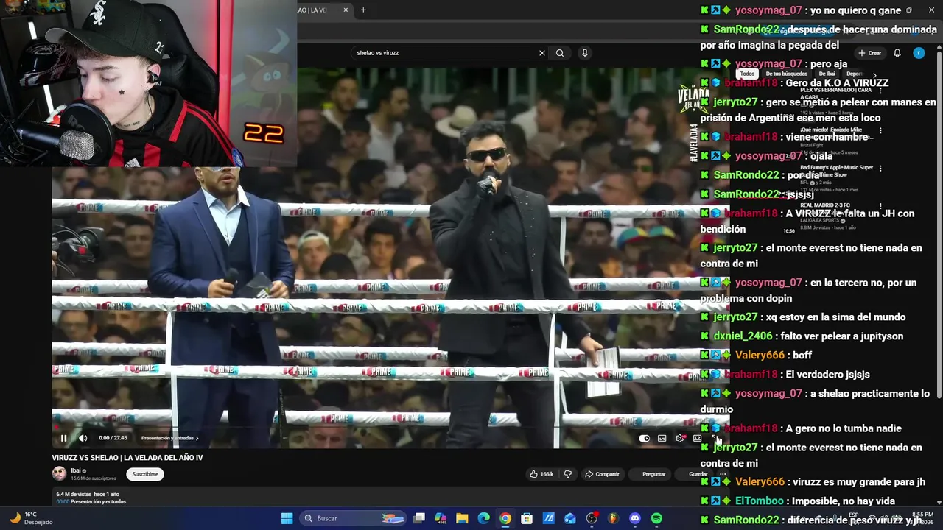Image resolution: width=943 pixels, height=530 pixels.
Task: Clear the YouTube search text
Action: pos(542,53)
